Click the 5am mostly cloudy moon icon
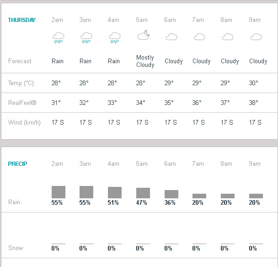 click(144, 35)
